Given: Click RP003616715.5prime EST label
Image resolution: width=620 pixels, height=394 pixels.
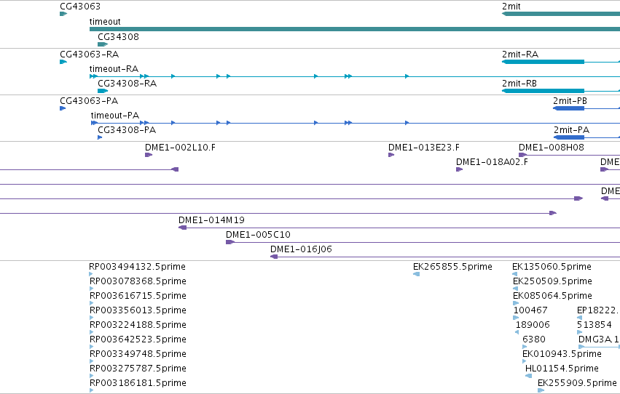Looking at the screenshot, I should 138,296.
